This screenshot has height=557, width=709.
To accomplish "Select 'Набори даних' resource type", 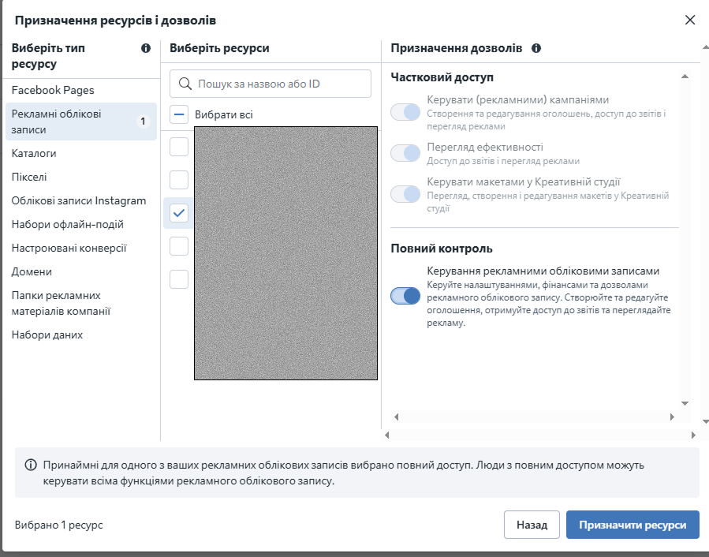I will (47, 335).
